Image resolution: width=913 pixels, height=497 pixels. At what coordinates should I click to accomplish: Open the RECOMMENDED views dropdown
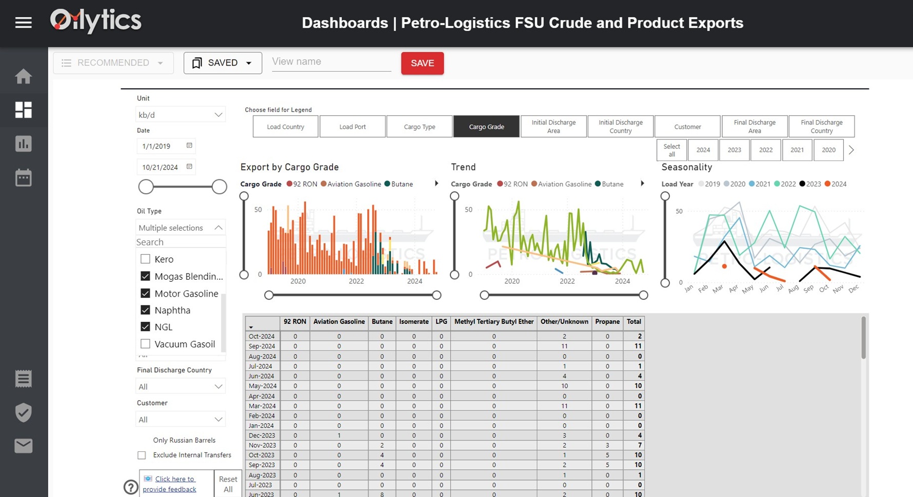tap(113, 63)
